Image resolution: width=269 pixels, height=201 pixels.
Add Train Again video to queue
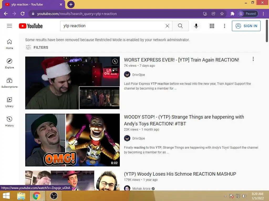tap(115, 70)
